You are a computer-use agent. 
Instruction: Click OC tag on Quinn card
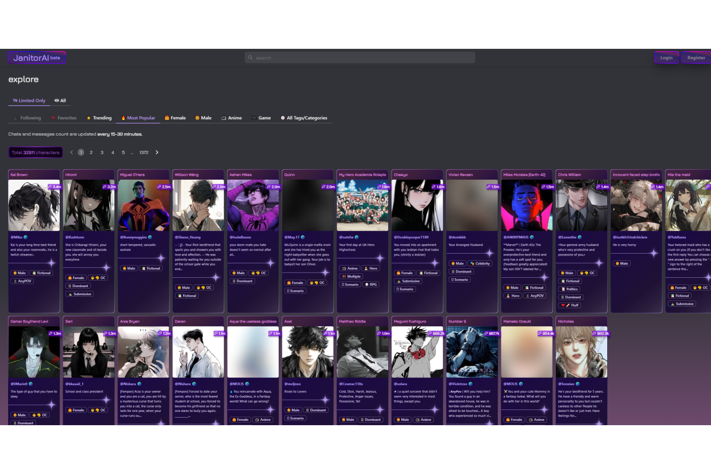click(x=318, y=283)
